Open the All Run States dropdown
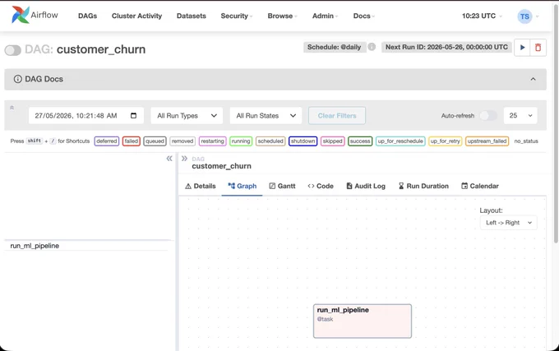The width and height of the screenshot is (559, 351). point(266,115)
